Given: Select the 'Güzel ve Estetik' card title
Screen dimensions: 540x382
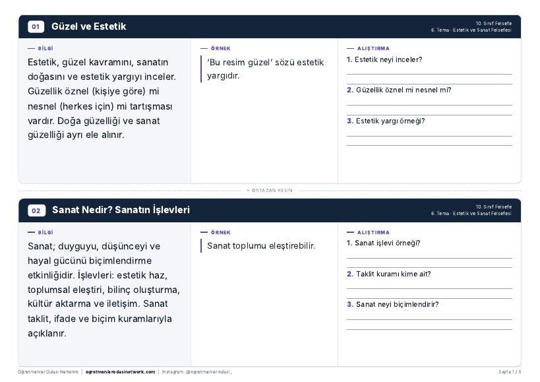Looking at the screenshot, I should point(89,26).
